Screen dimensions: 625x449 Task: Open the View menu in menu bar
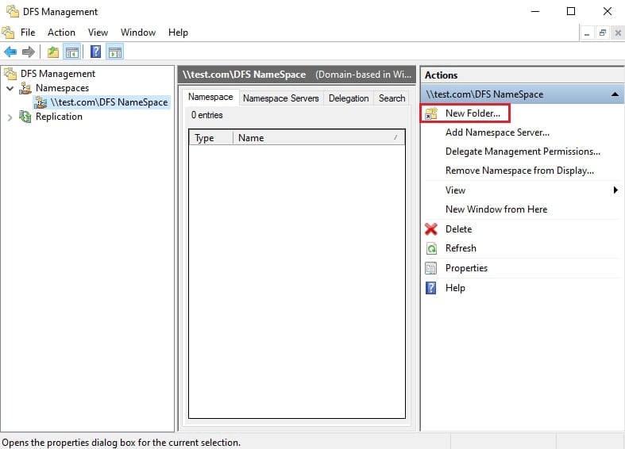tap(98, 33)
